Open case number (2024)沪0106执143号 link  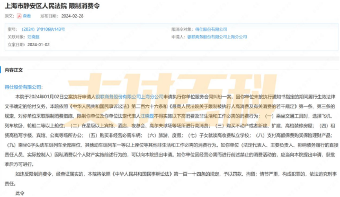coord(43,29)
